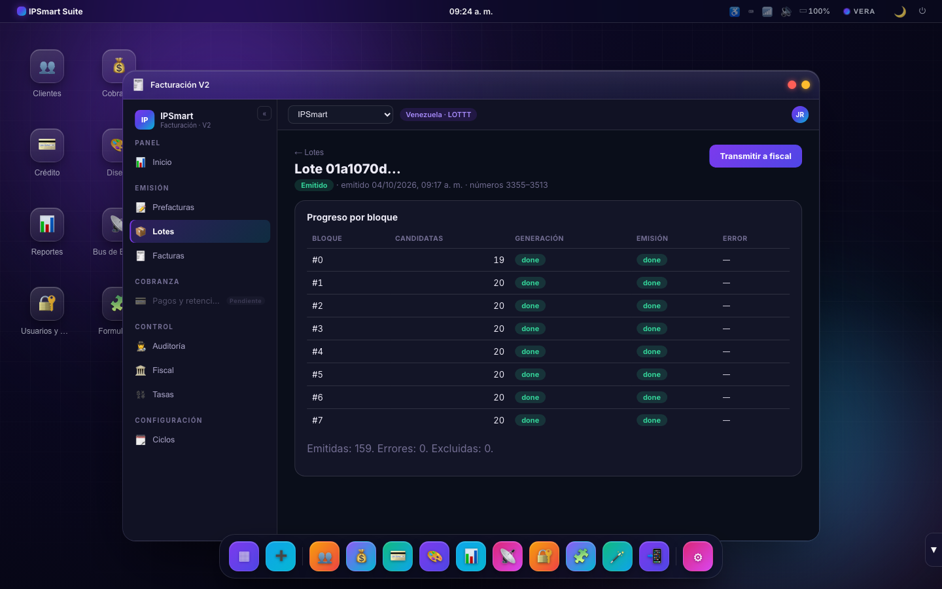Collapse the sidebar with the chevron button
The image size is (942, 589).
[x=264, y=114]
